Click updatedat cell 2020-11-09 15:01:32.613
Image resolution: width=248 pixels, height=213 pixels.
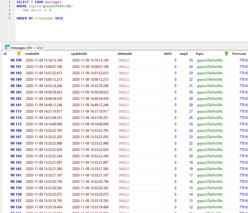click(90, 73)
